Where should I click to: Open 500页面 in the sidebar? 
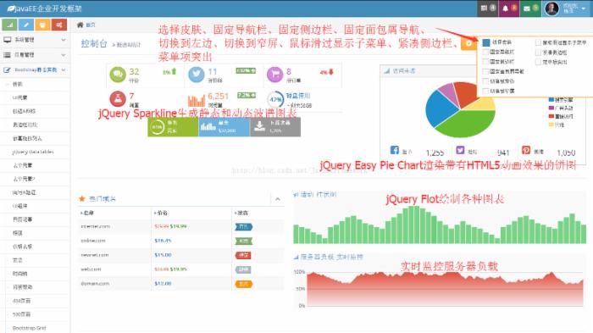tap(21, 314)
